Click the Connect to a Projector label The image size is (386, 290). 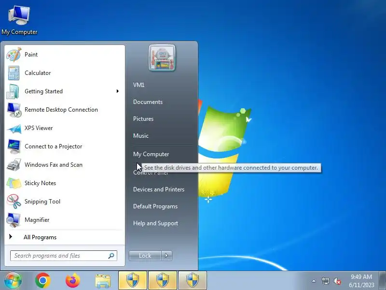[53, 146]
